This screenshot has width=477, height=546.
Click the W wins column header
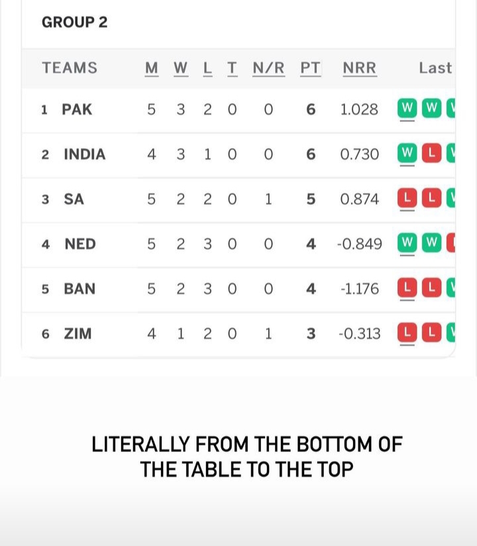(x=181, y=68)
